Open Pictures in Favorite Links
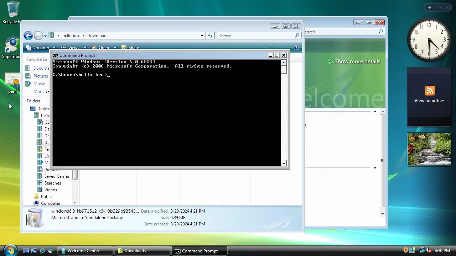This screenshot has width=456, height=256. 37,76
